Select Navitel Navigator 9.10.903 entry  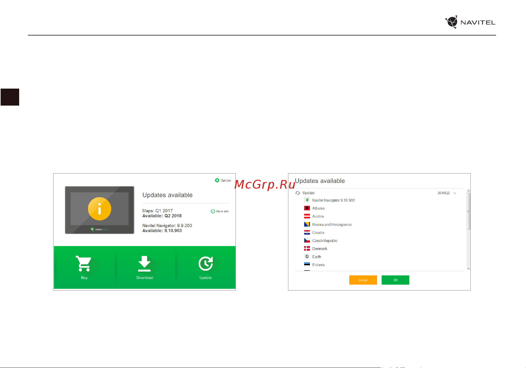[x=333, y=200]
